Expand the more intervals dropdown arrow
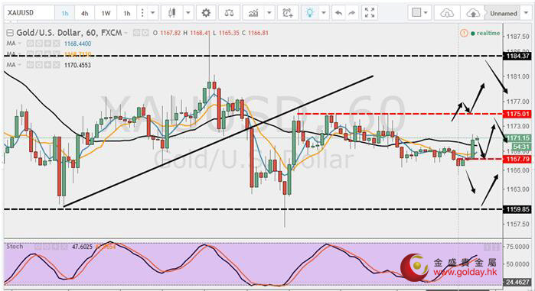The width and height of the screenshot is (535, 291). (x=153, y=13)
